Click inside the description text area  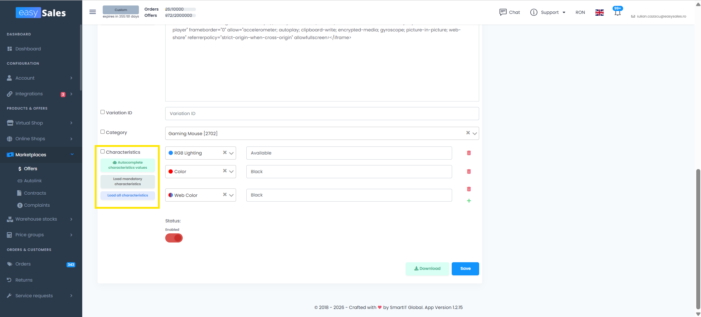pos(322,63)
